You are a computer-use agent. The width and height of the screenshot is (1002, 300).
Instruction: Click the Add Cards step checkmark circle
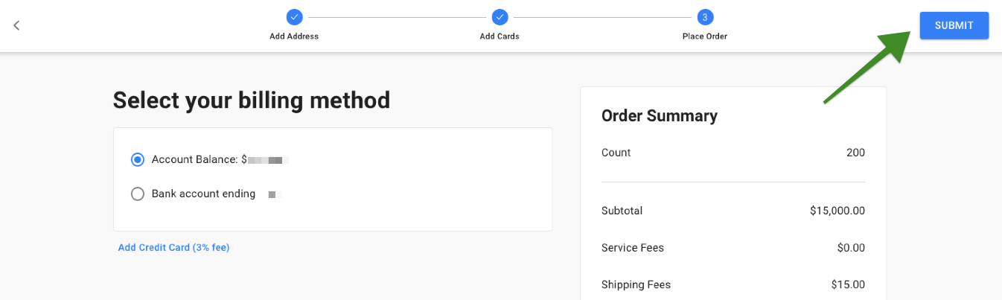(x=500, y=16)
